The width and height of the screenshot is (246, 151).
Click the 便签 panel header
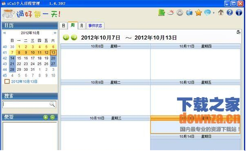pos(30,117)
